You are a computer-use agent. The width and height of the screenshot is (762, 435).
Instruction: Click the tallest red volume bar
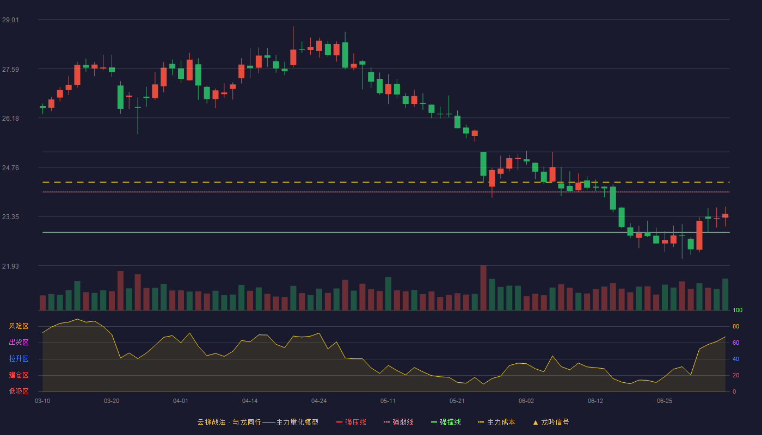483,288
